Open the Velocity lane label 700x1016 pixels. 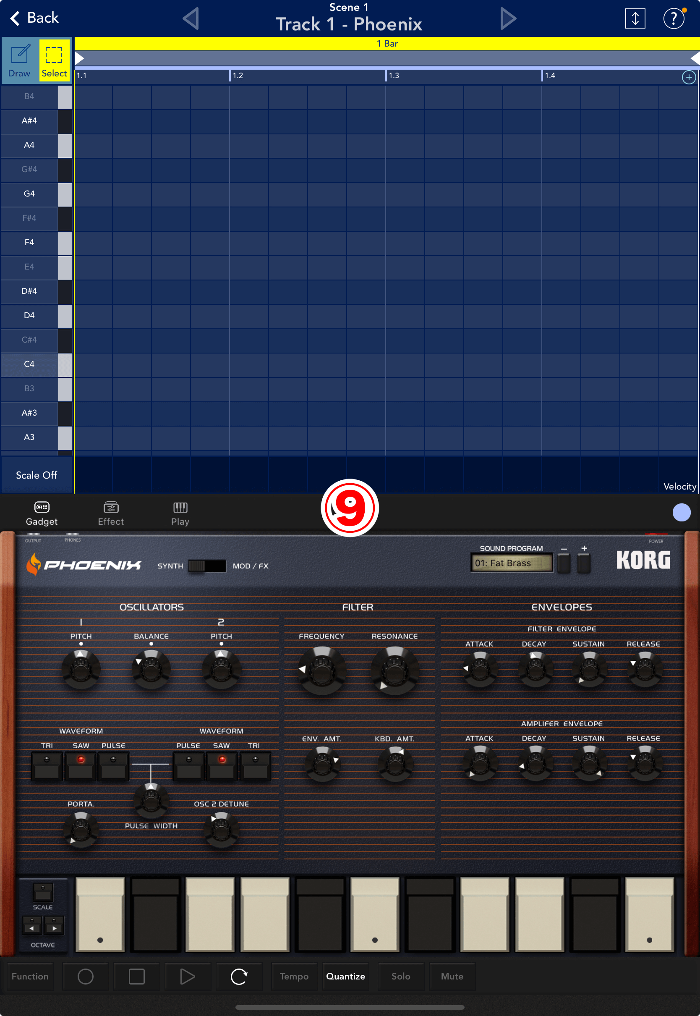click(x=679, y=486)
